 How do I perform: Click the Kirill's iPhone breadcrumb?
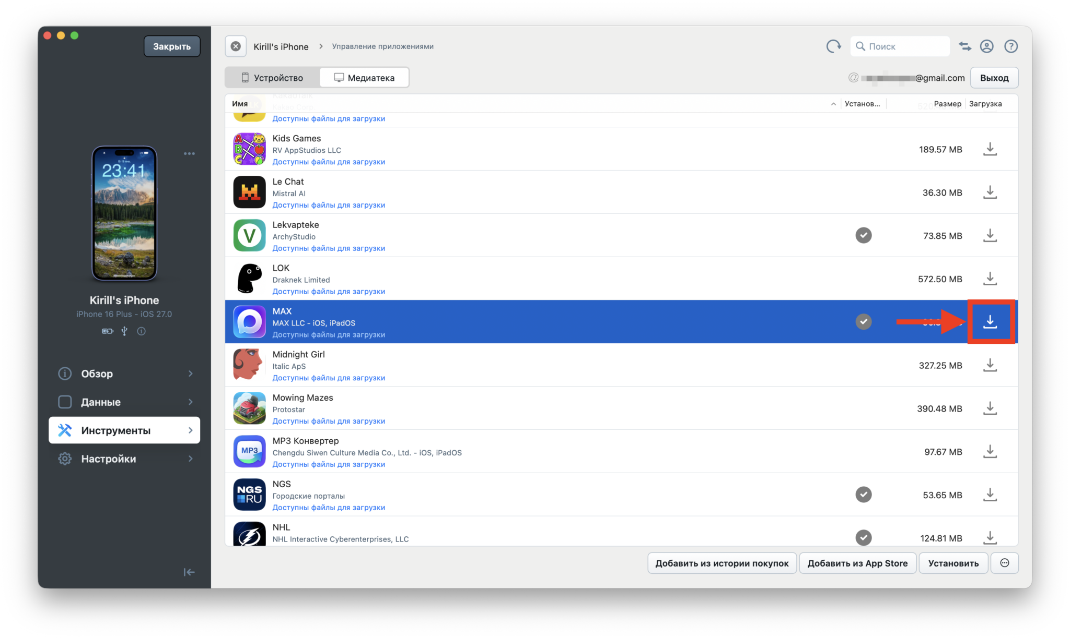point(281,46)
